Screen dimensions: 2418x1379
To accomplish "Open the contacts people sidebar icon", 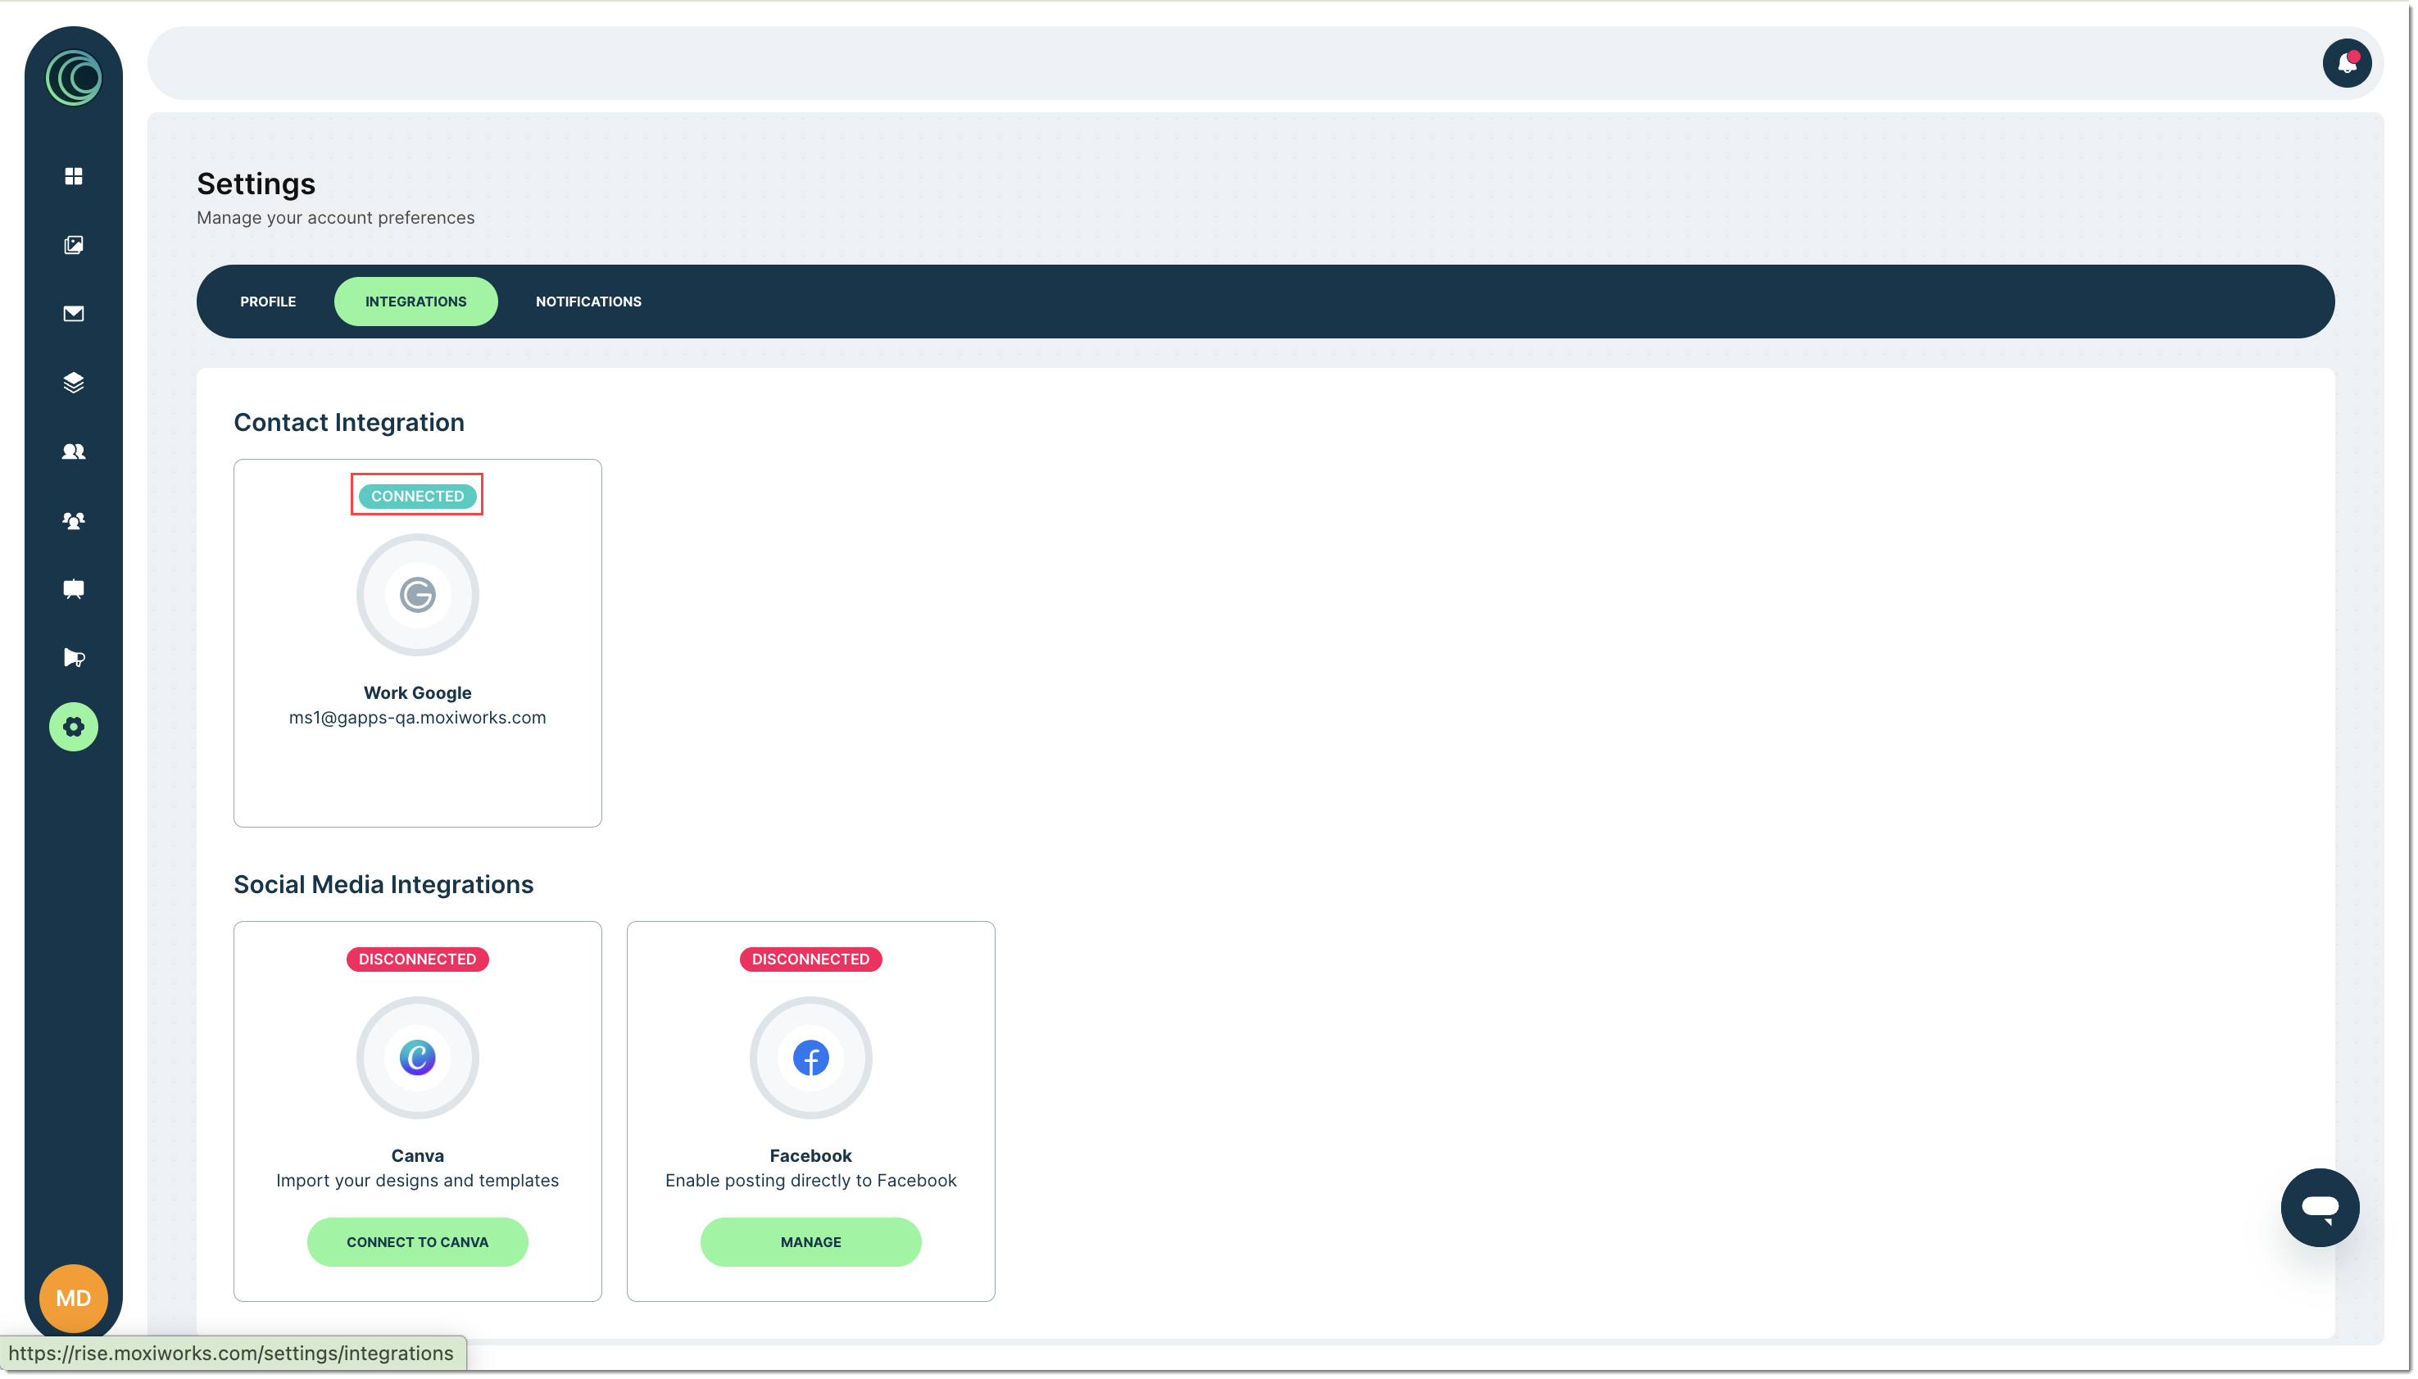I will [x=74, y=451].
